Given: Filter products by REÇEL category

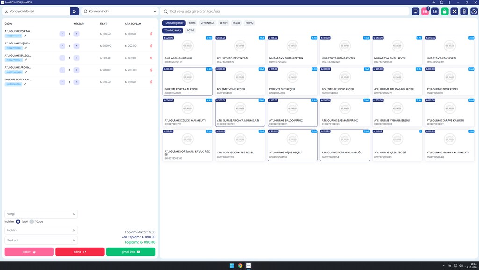Looking at the screenshot, I should tap(236, 23).
